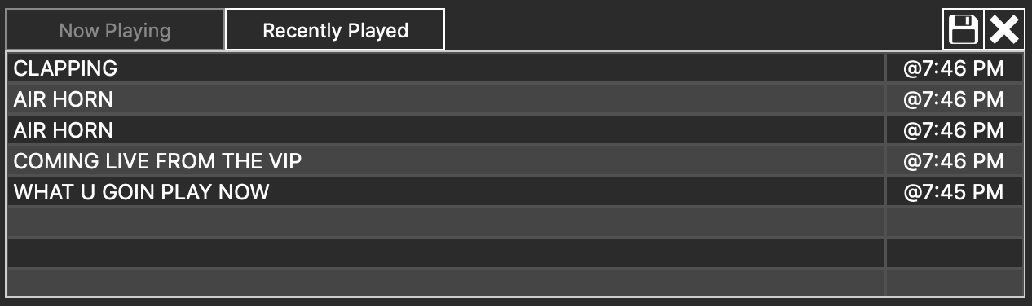Viewport: 1032px width, 306px height.
Task: Select the CLAPPING entry in the list
Action: tap(446, 68)
